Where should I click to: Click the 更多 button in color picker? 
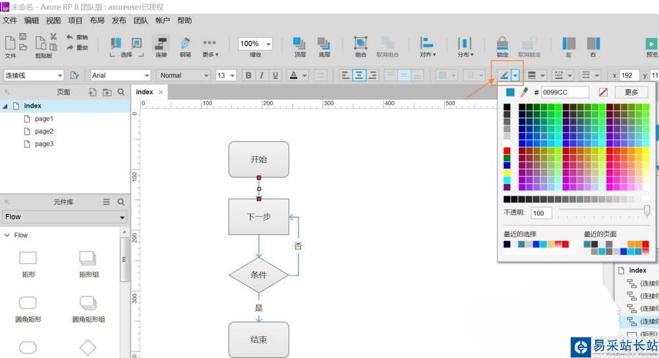[x=631, y=92]
